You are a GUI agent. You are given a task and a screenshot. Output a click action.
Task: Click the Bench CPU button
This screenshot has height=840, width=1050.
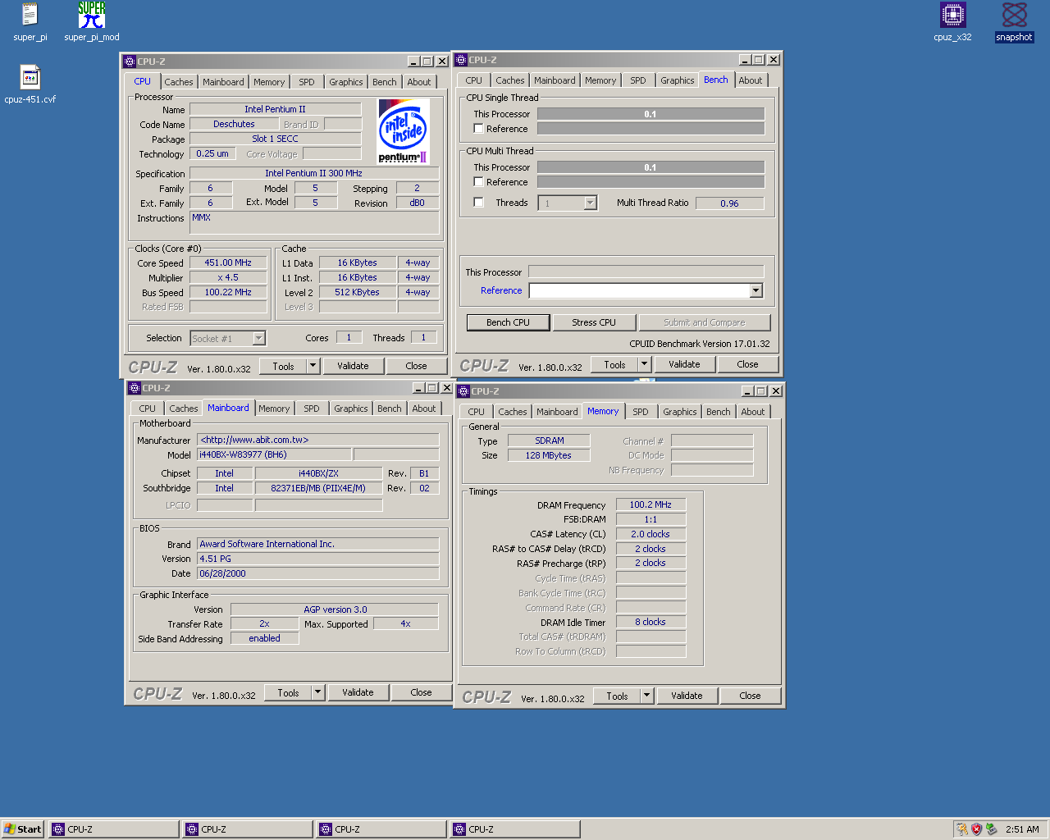coord(508,322)
